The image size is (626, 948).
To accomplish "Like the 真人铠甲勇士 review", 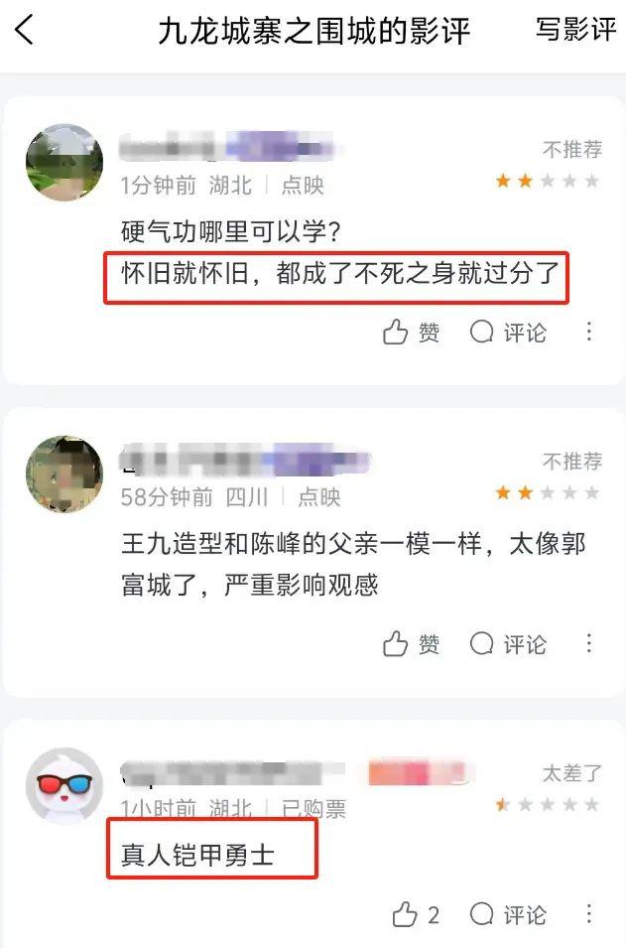I will (x=416, y=915).
